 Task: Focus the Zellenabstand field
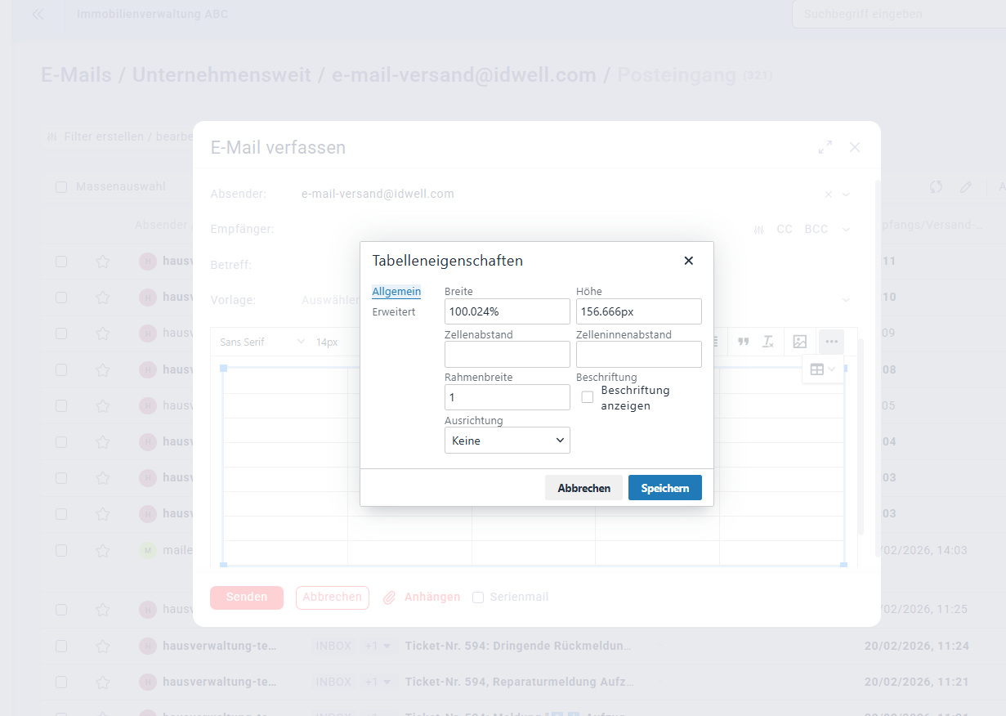(x=507, y=355)
